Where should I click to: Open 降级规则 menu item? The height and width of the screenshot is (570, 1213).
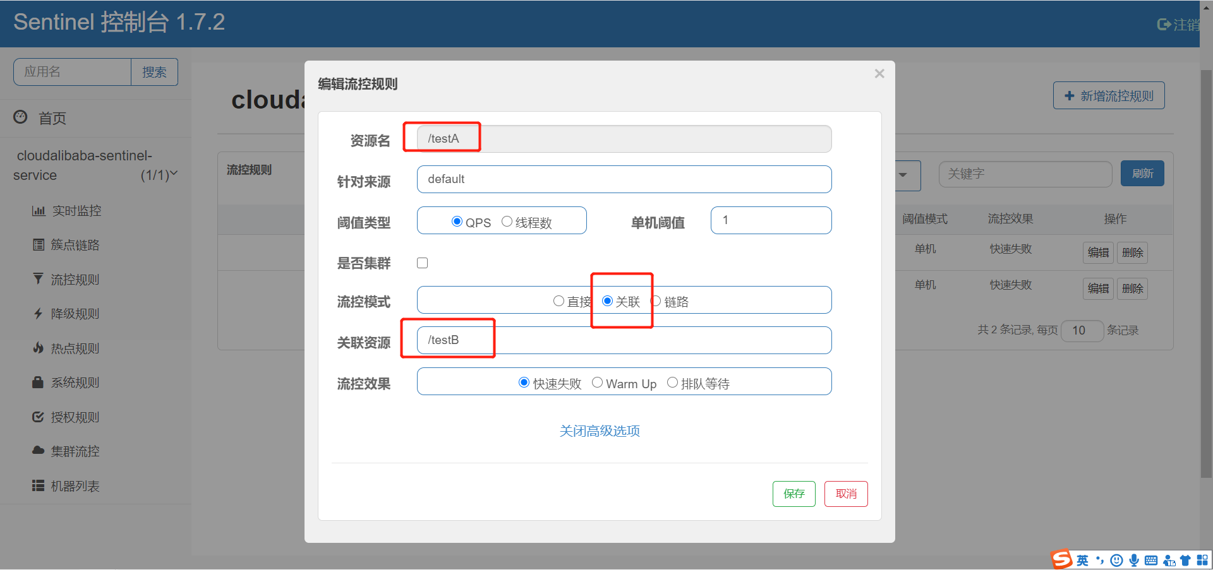coord(75,314)
